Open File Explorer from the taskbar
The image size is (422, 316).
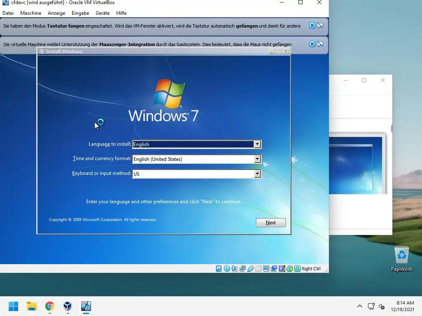click(x=31, y=306)
